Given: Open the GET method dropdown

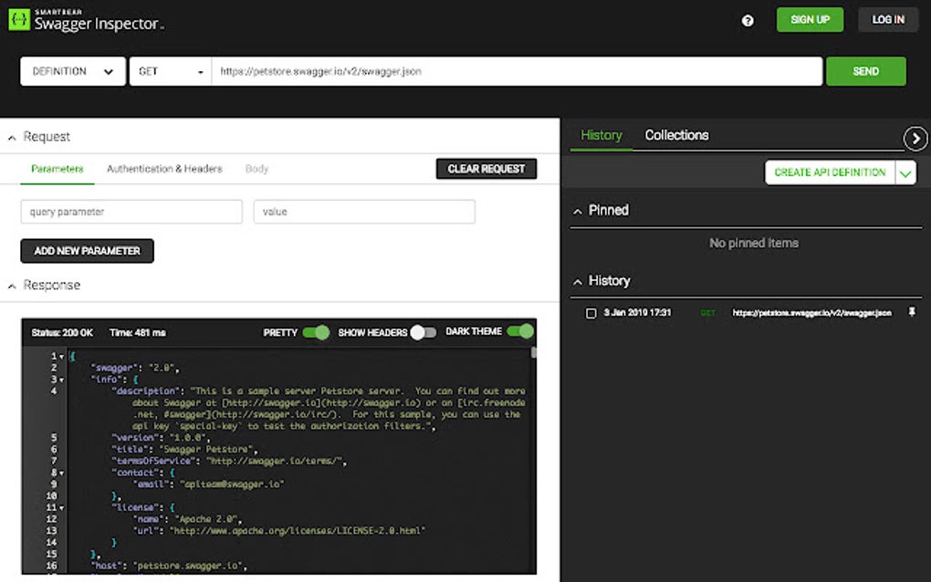Looking at the screenshot, I should tap(170, 70).
